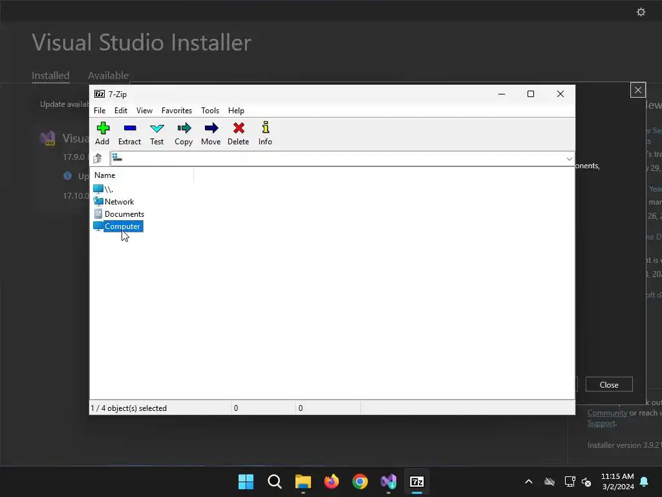Click the Computer item's monitor icon
This screenshot has height=497, width=662.
tap(98, 226)
